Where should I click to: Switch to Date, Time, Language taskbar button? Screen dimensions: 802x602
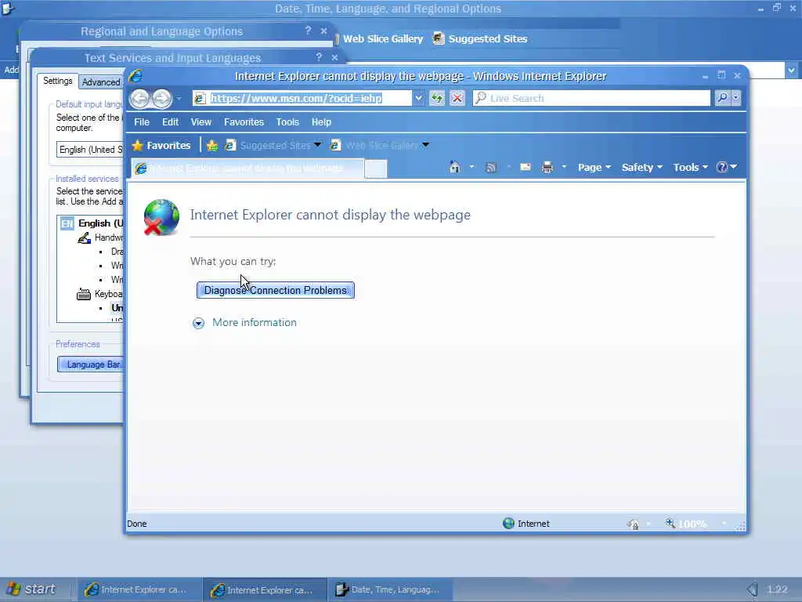[390, 589]
